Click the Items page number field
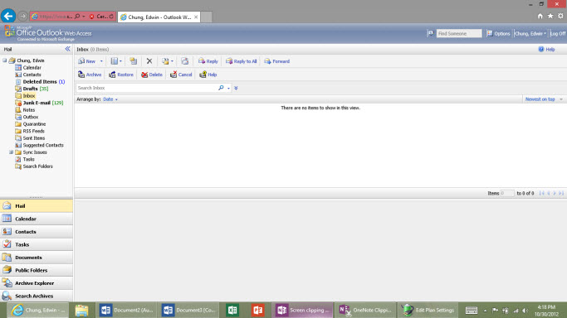 click(507, 193)
